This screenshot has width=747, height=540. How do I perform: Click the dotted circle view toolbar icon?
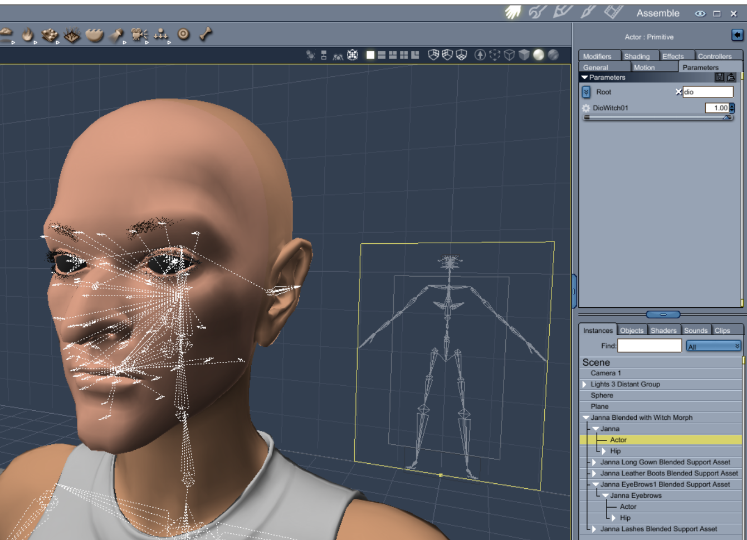[x=495, y=55]
